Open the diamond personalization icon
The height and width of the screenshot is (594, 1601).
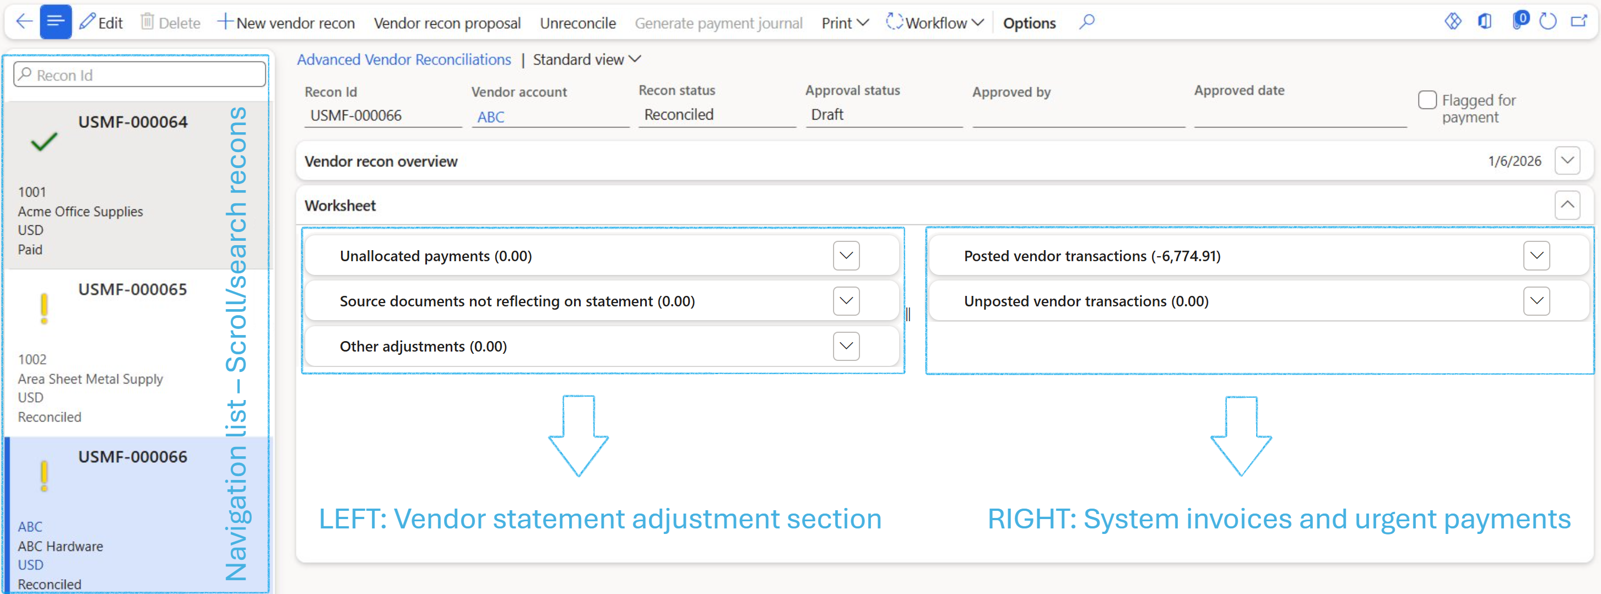click(1452, 21)
